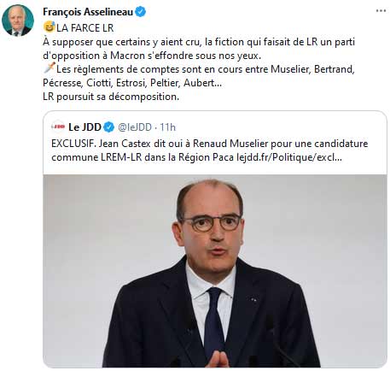Click the blue verified badge beside François Asselineau
This screenshot has height=371, width=390.
pos(141,12)
